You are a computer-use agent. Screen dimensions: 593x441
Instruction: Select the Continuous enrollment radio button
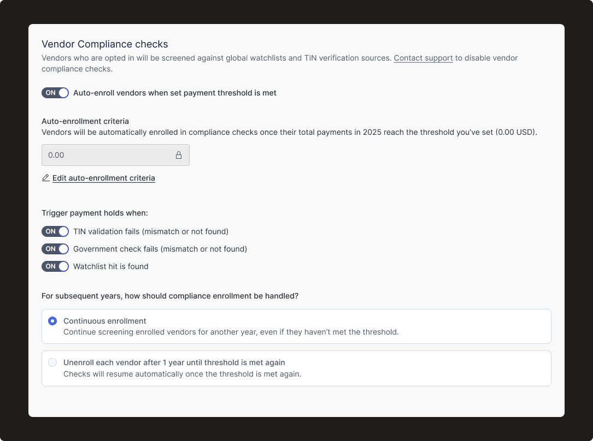coord(52,321)
